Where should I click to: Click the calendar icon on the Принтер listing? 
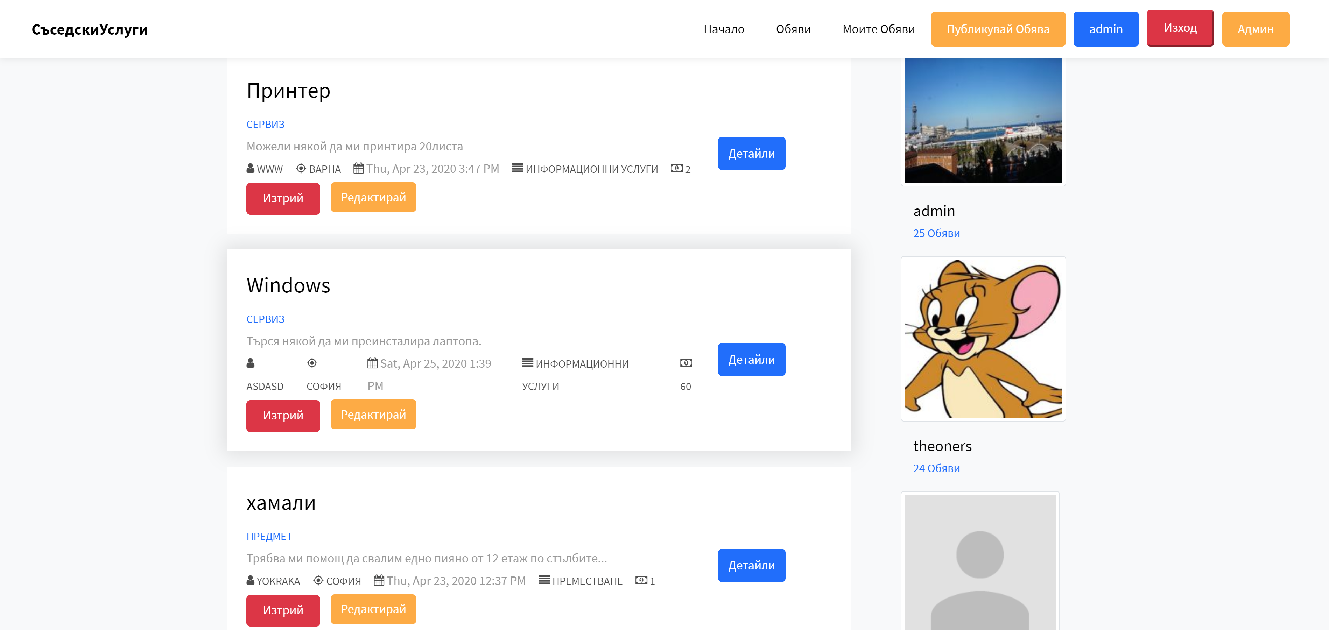pos(358,168)
